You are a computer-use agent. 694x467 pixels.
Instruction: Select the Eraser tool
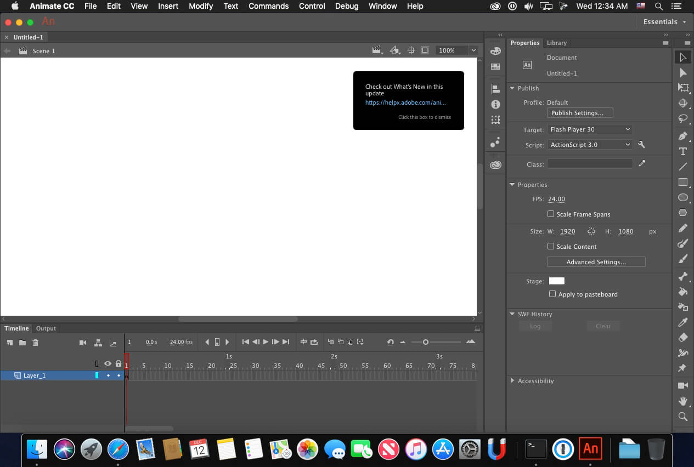[x=682, y=338]
